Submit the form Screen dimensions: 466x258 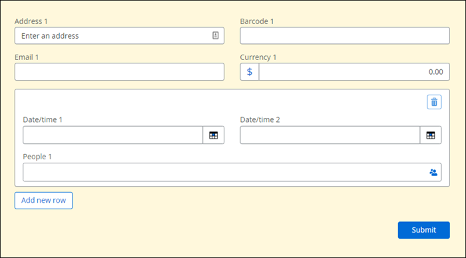point(424,230)
